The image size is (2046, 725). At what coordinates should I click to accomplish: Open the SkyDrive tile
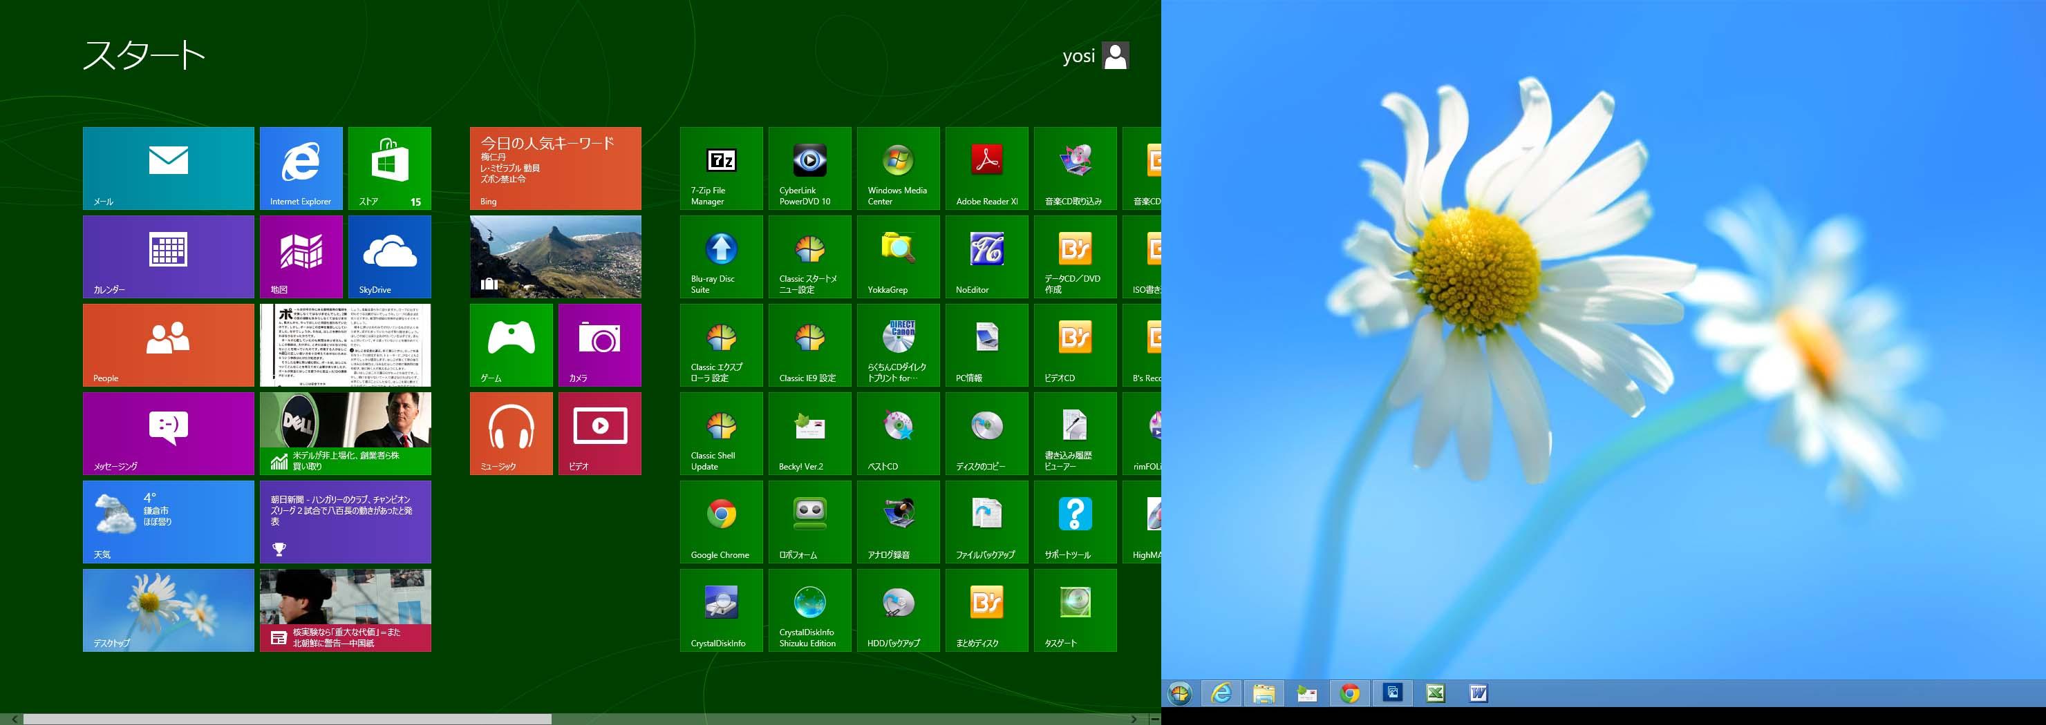point(389,257)
